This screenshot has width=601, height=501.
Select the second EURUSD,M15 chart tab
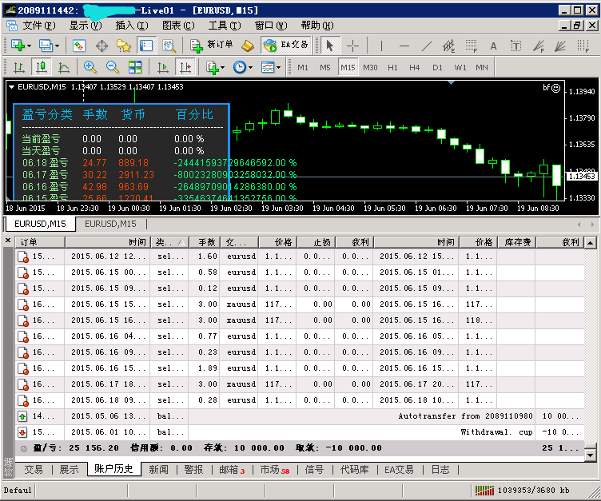110,225
